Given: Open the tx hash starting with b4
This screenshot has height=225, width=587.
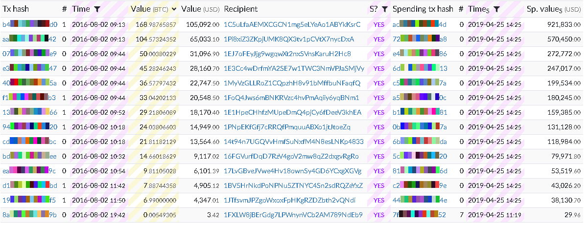Looking at the screenshot, I should 29,24.
